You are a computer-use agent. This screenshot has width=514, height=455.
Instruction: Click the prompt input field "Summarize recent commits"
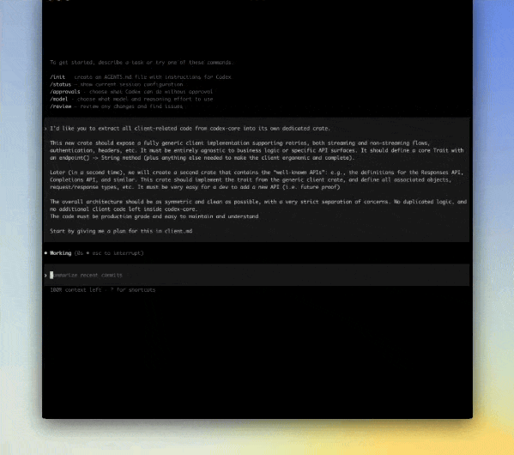pos(257,275)
